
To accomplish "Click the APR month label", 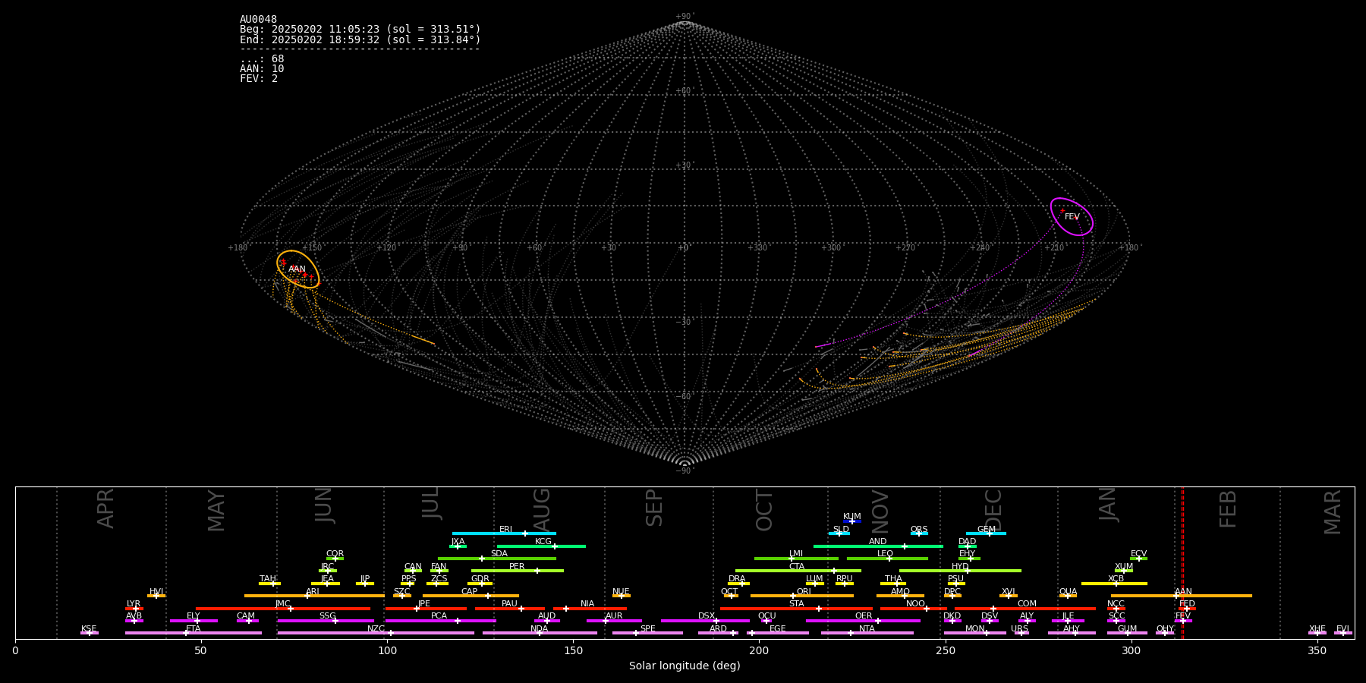I will pyautogui.click(x=105, y=508).
